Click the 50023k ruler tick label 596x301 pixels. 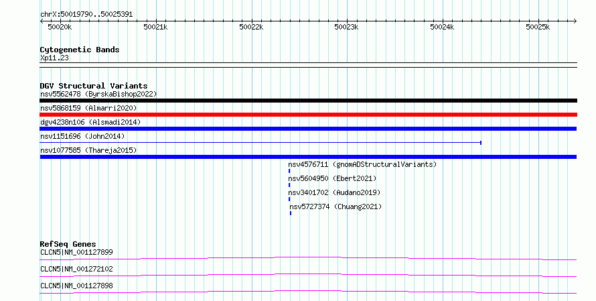[x=346, y=27]
